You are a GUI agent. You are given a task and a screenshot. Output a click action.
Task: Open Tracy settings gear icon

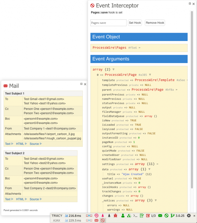coord(189,216)
